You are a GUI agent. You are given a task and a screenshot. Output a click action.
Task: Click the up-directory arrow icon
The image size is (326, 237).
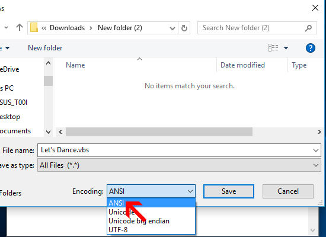20,27
